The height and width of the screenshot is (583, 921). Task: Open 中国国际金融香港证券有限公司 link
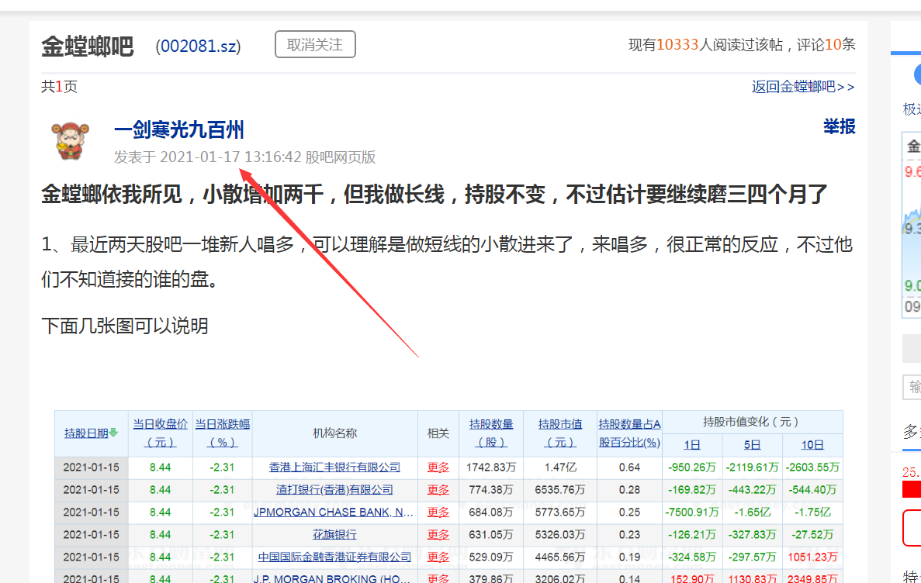[x=334, y=557]
